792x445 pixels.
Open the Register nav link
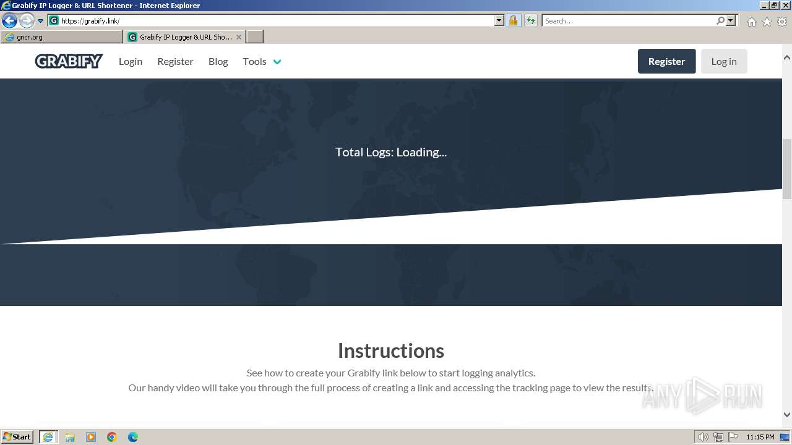click(175, 61)
